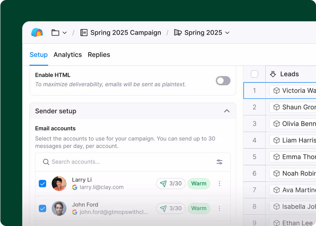Click the cube icon beside Liam
This screenshot has width=316, height=226.
(x=277, y=140)
